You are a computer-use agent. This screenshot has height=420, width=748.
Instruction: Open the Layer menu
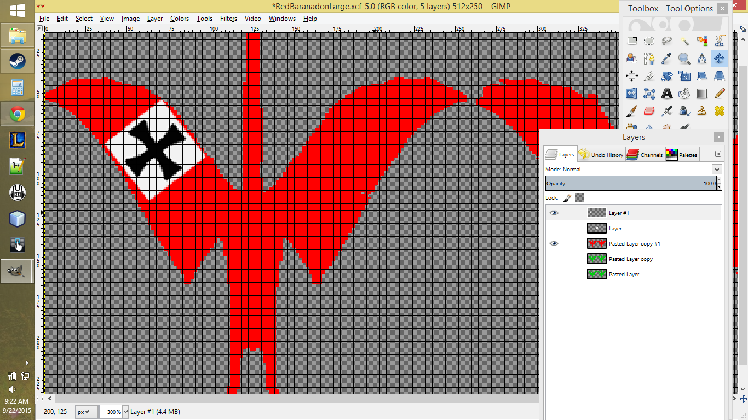(155, 18)
